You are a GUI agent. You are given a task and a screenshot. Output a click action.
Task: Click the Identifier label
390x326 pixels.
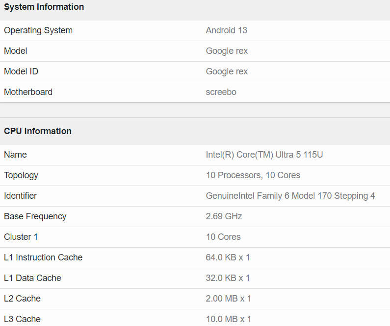pyautogui.click(x=21, y=196)
